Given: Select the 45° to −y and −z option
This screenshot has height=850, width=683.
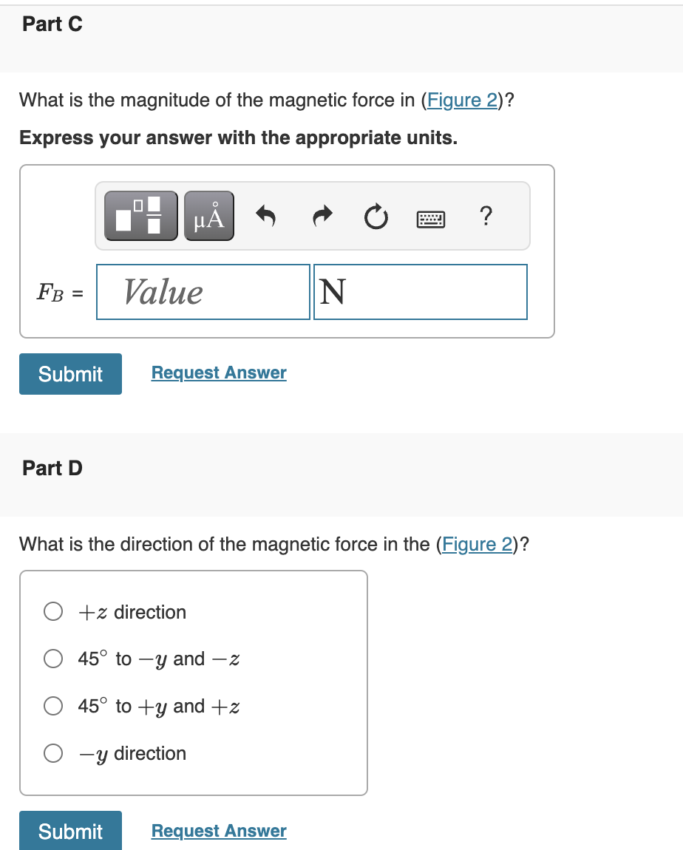Looking at the screenshot, I should (x=52, y=659).
